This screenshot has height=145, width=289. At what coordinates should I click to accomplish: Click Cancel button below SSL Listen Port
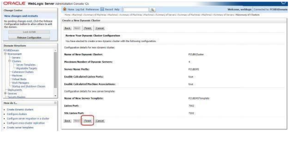click(x=100, y=121)
